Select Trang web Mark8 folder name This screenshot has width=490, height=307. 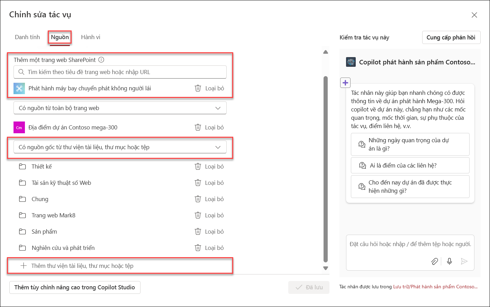(x=53, y=215)
